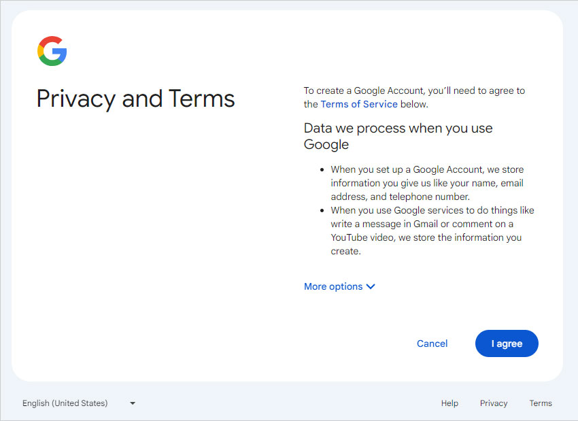Open the Privacy link in footer
This screenshot has width=578, height=421.
[x=494, y=403]
